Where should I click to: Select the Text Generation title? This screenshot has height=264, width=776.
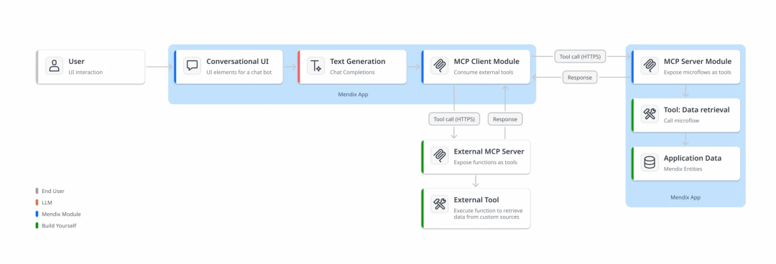click(x=358, y=62)
